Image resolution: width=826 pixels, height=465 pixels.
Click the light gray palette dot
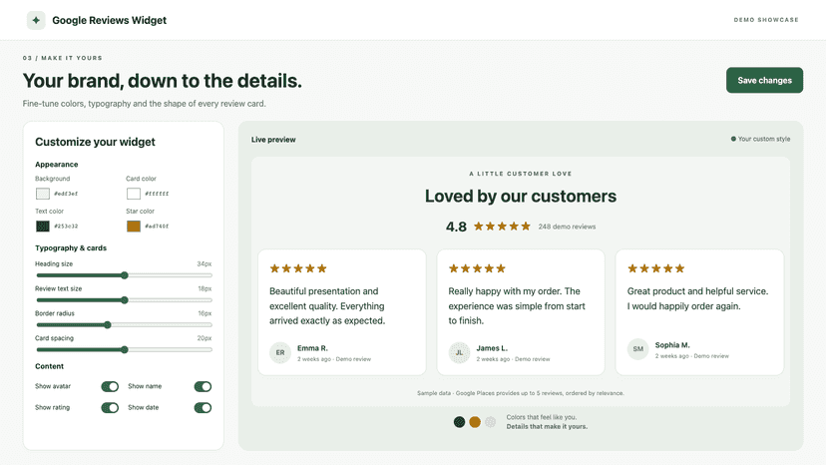coord(491,422)
